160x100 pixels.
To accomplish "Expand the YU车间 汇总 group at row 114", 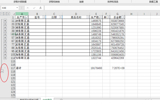I will coord(5,58).
